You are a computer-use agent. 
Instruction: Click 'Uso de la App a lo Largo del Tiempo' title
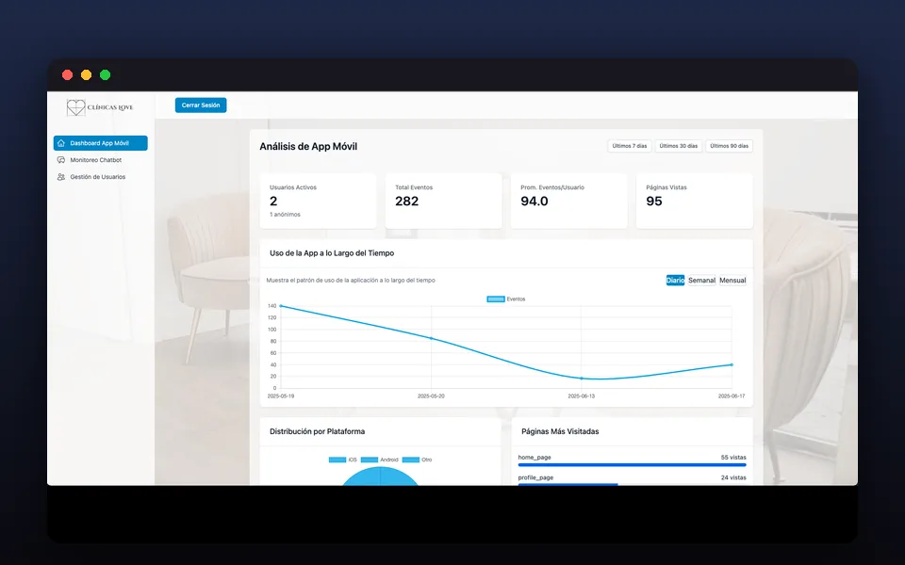332,253
